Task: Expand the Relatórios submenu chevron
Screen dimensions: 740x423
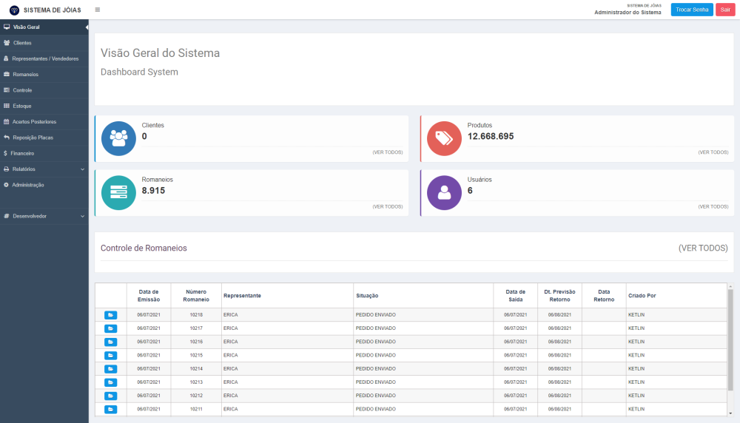Action: pyautogui.click(x=83, y=169)
